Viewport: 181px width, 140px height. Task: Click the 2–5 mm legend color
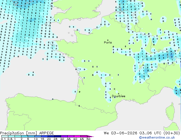point(25,136)
